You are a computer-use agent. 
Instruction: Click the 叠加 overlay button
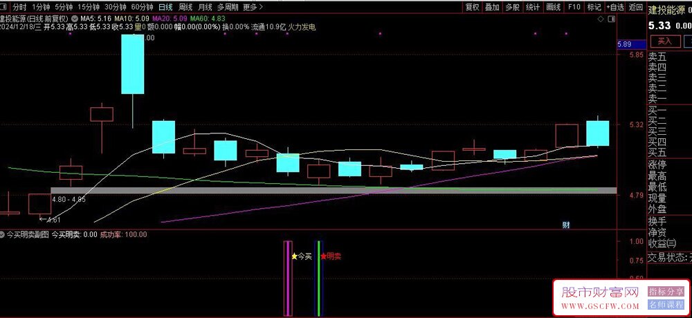pyautogui.click(x=492, y=7)
